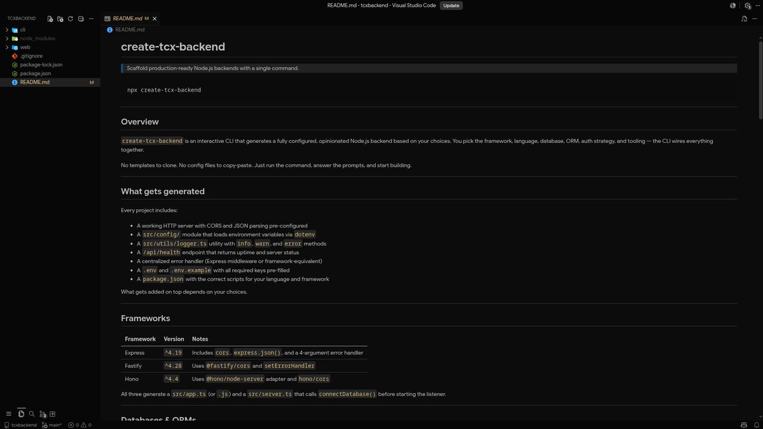Viewport: 763px width, 429px height.
Task: Click TCXBACKEND explorer section title
Action: (22, 19)
